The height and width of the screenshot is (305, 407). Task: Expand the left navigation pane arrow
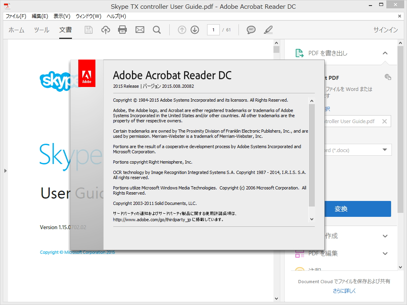point(5,171)
